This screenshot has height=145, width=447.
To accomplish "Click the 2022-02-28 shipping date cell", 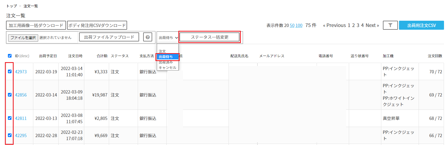I will (46, 135).
